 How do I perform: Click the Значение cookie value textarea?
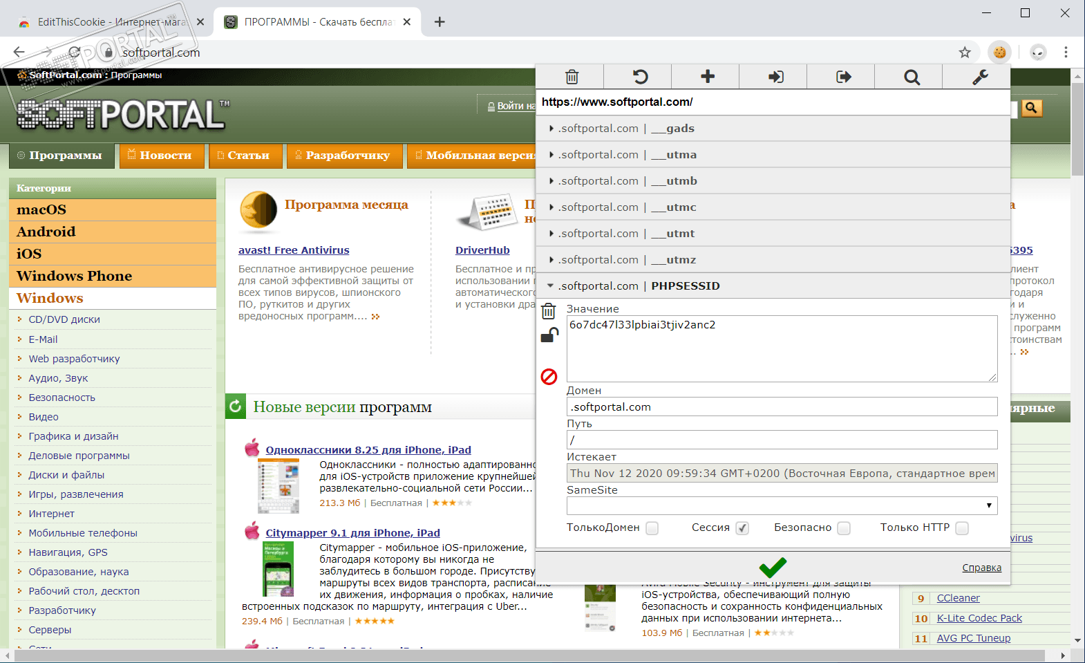(x=782, y=348)
